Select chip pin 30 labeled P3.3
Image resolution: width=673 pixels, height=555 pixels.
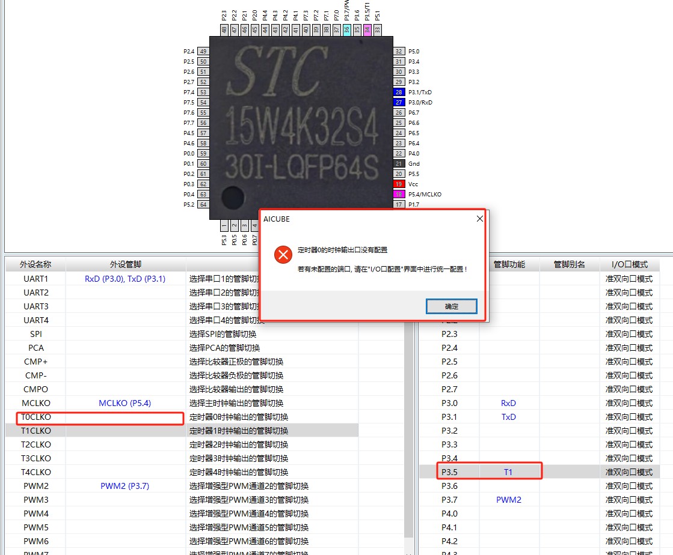coord(399,71)
